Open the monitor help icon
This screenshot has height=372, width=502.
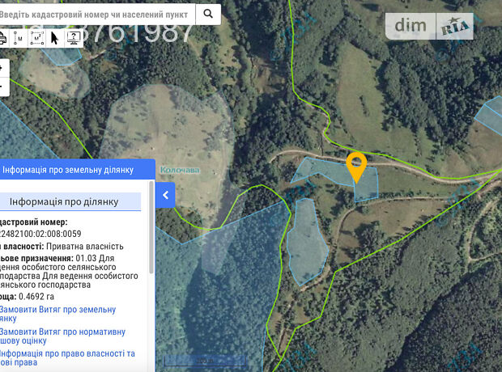[73, 37]
